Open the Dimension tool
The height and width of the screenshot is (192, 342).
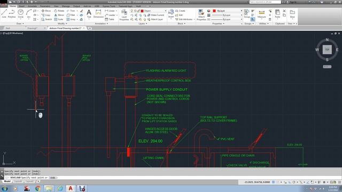pyautogui.click(x=98, y=13)
